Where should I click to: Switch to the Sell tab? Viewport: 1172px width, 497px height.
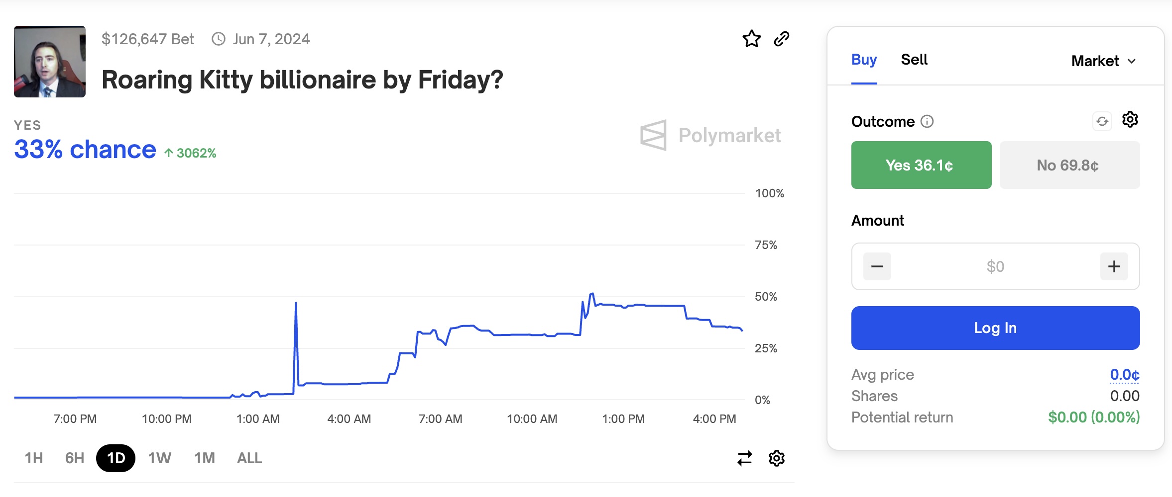(914, 60)
